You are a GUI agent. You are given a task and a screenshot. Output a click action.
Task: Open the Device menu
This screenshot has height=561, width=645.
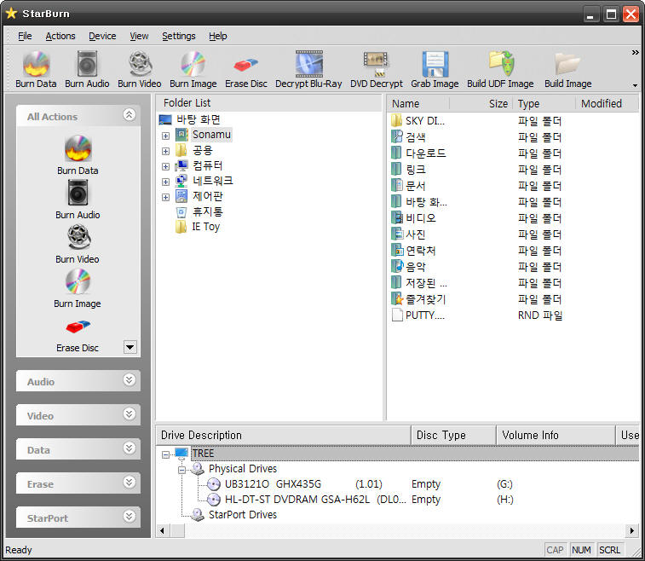point(102,36)
